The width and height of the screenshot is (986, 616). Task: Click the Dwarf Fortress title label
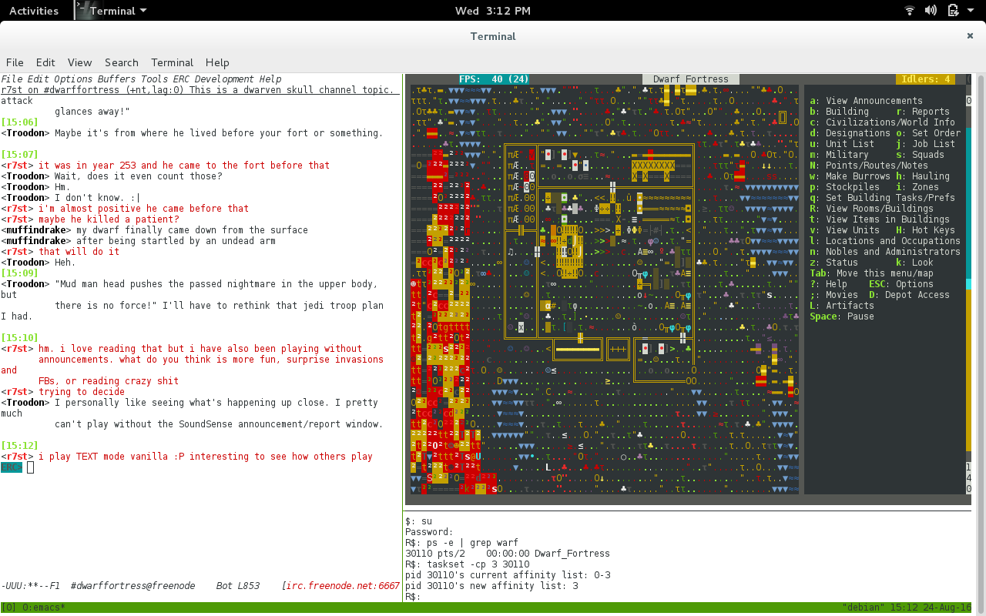[691, 79]
